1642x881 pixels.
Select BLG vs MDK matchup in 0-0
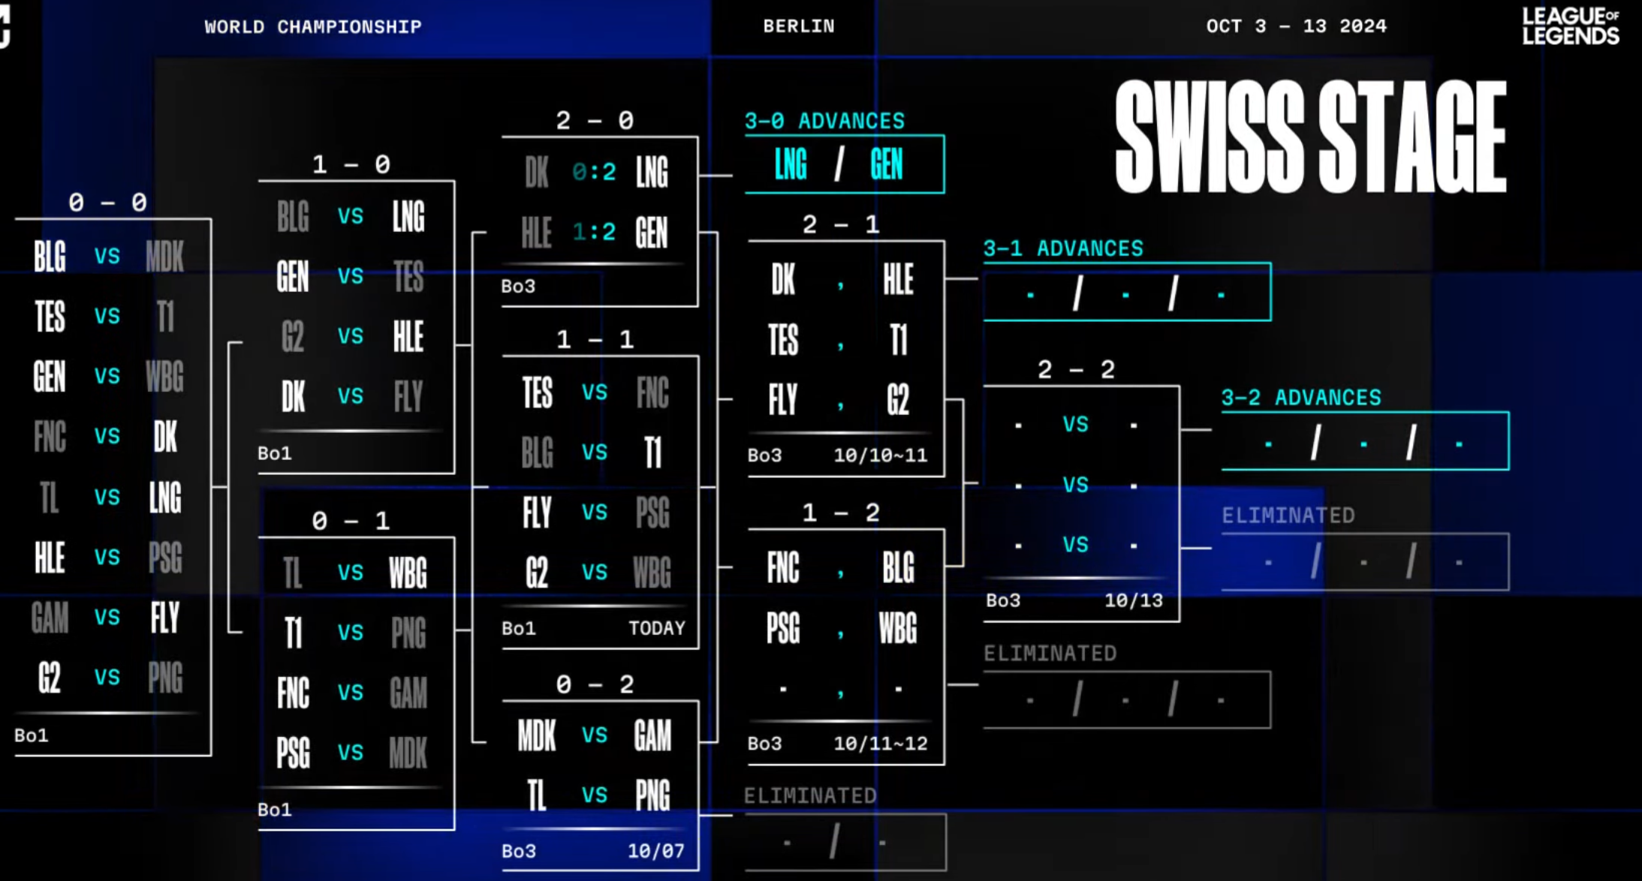[x=107, y=257]
